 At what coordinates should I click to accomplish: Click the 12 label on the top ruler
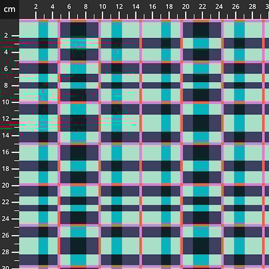click(119, 7)
